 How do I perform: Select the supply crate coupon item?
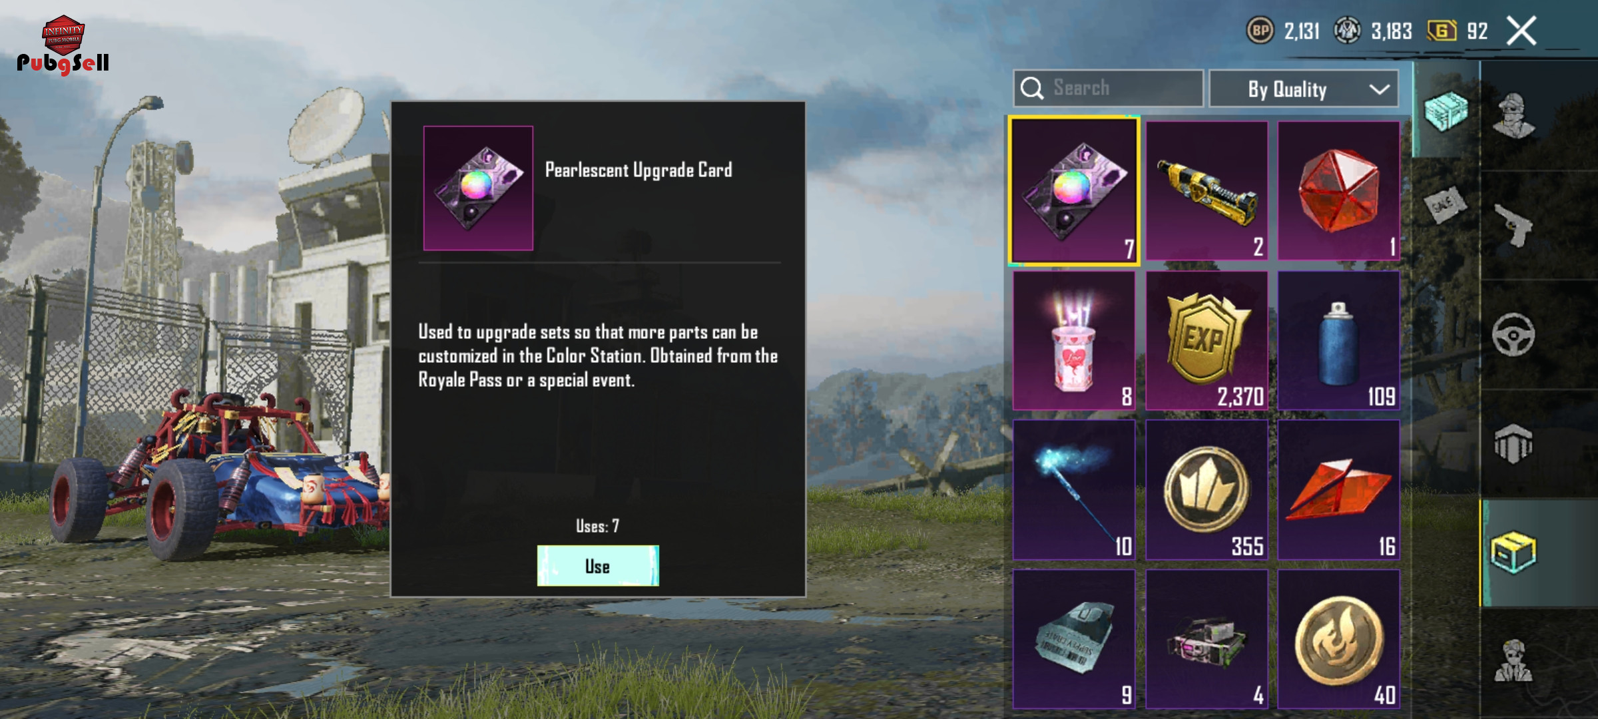click(x=1073, y=639)
